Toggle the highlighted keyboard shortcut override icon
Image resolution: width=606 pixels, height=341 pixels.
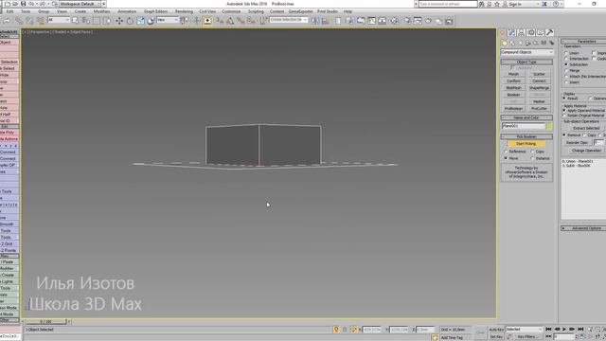[x=207, y=21]
